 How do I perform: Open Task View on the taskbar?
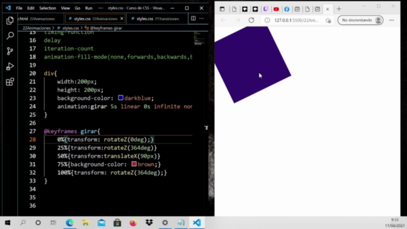[53, 223]
